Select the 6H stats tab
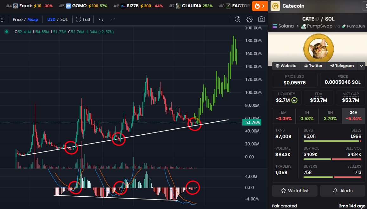 tap(330, 116)
